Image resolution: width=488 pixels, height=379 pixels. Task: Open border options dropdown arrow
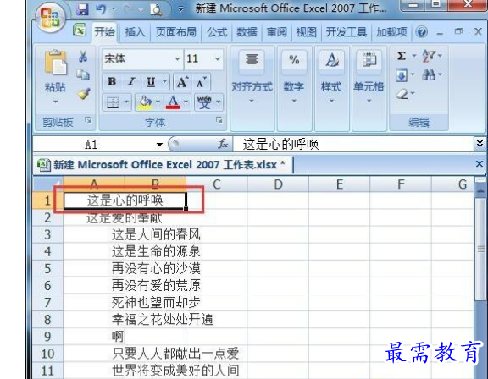(x=126, y=102)
